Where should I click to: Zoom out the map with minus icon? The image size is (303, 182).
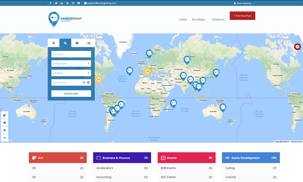point(4,138)
